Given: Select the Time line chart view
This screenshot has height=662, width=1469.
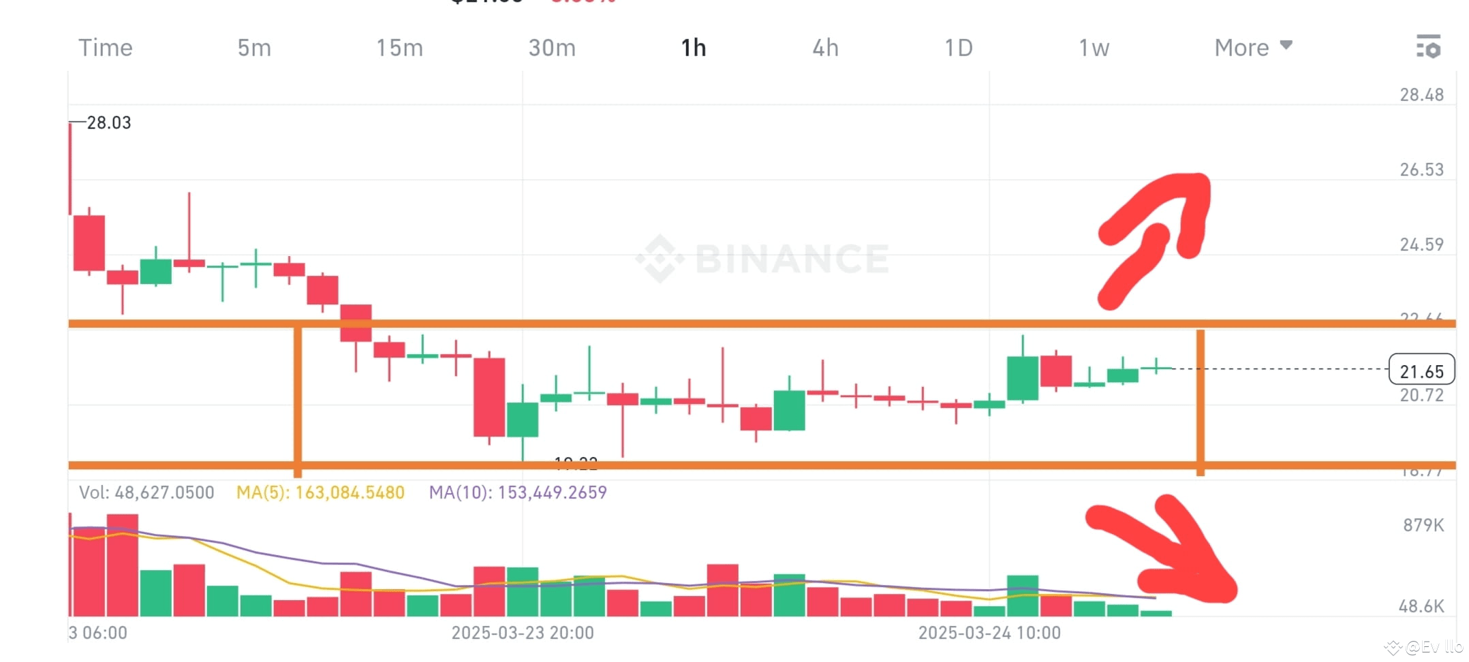Looking at the screenshot, I should coord(106,47).
